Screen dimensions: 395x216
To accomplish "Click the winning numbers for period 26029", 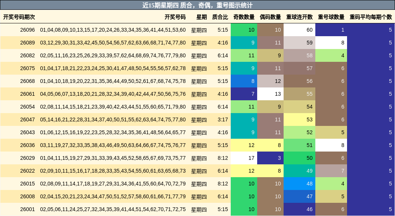I will pos(113,158).
